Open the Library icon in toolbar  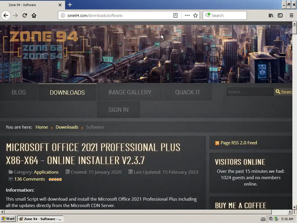pos(271,15)
